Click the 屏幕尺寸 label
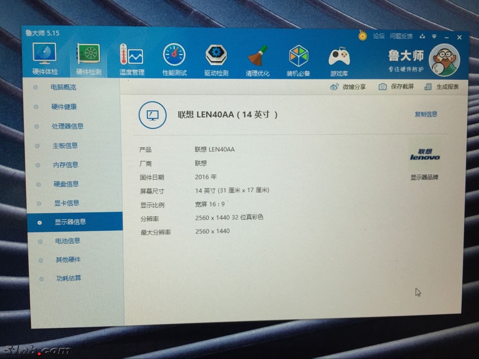Image resolution: width=479 pixels, height=359 pixels. click(152, 191)
